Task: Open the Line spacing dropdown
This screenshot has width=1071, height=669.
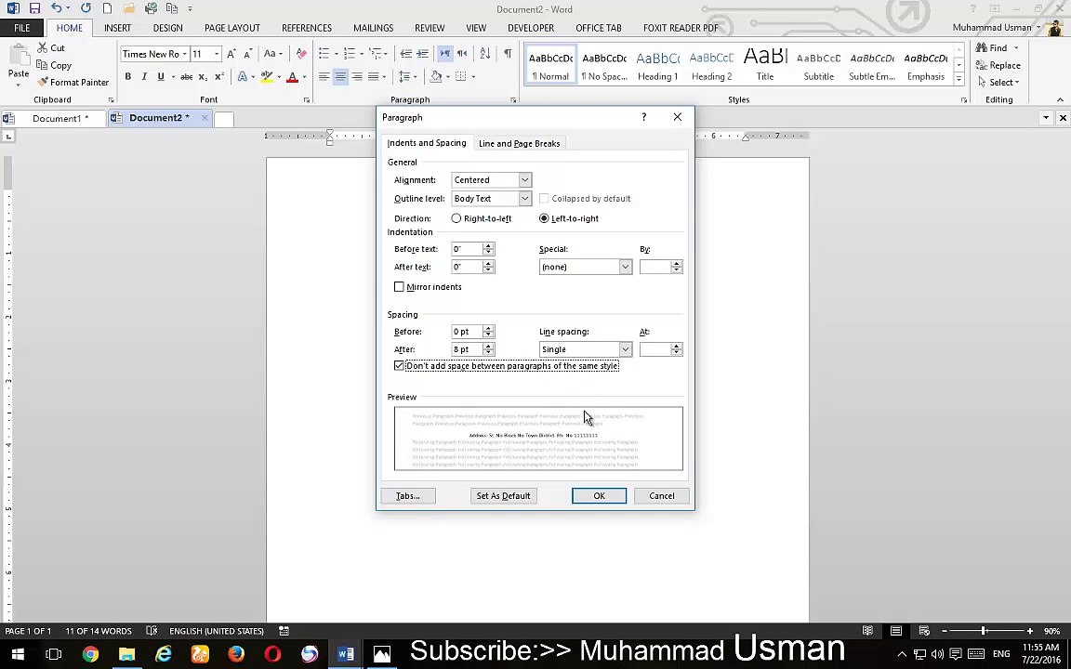Action: pos(625,349)
